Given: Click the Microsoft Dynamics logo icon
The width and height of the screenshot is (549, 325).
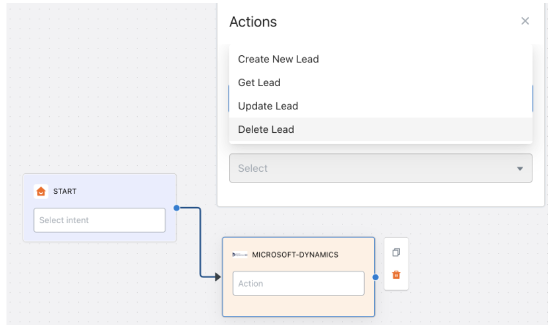Looking at the screenshot, I should [x=239, y=255].
